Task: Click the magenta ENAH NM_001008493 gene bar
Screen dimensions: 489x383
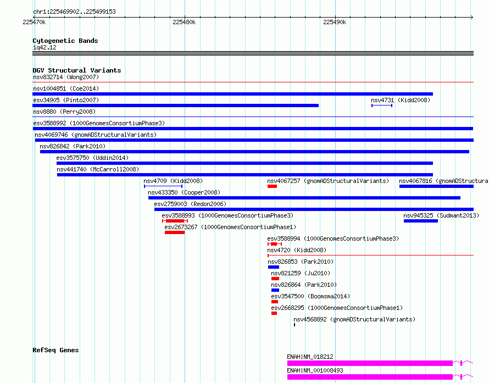Action: (370, 377)
